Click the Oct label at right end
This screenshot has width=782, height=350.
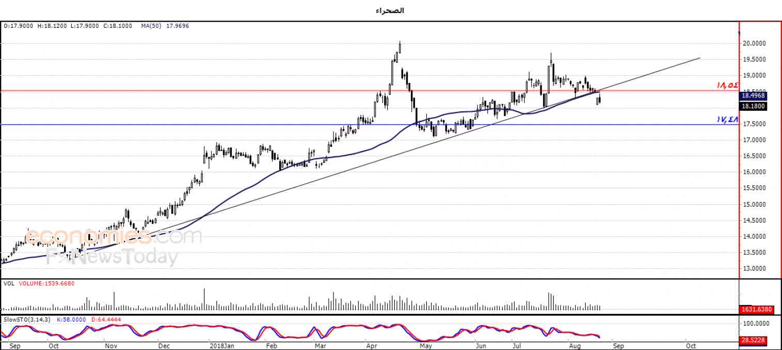691,346
